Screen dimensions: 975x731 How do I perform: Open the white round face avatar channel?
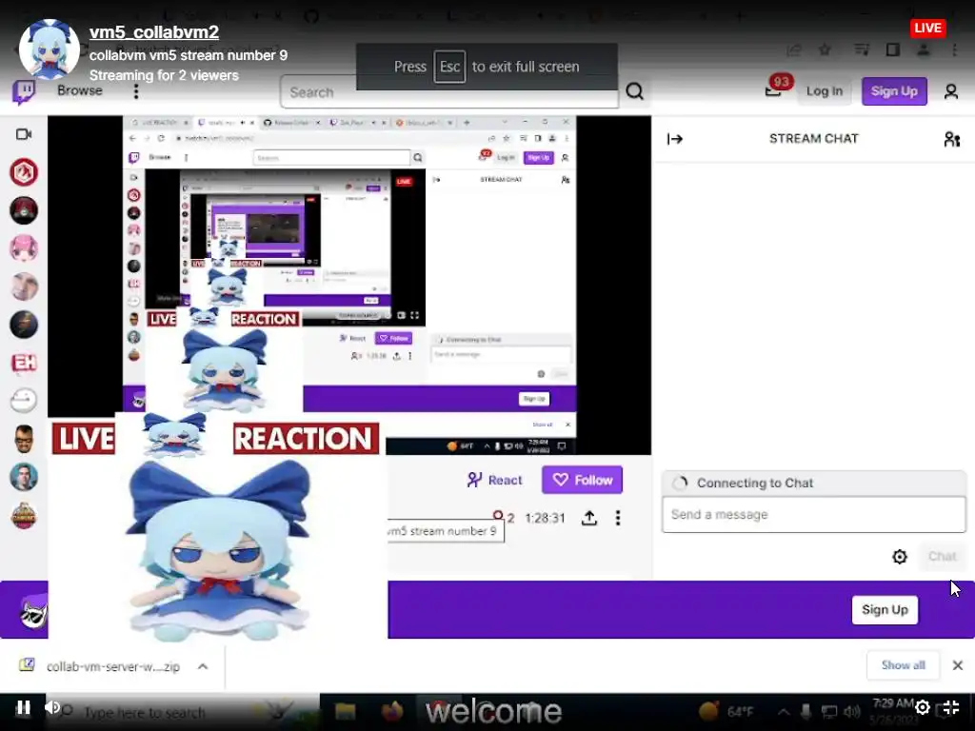(24, 401)
